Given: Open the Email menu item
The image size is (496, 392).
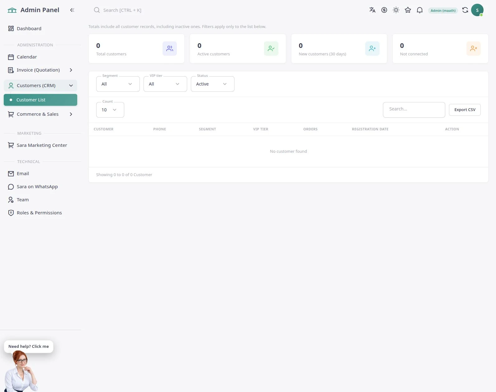Looking at the screenshot, I should point(40,174).
